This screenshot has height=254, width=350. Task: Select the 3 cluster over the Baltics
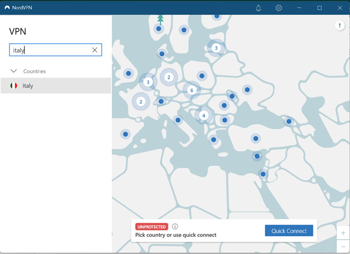point(216,48)
